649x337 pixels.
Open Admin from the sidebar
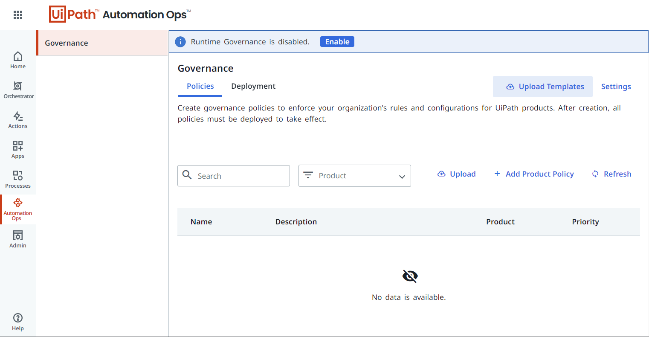coord(18,239)
